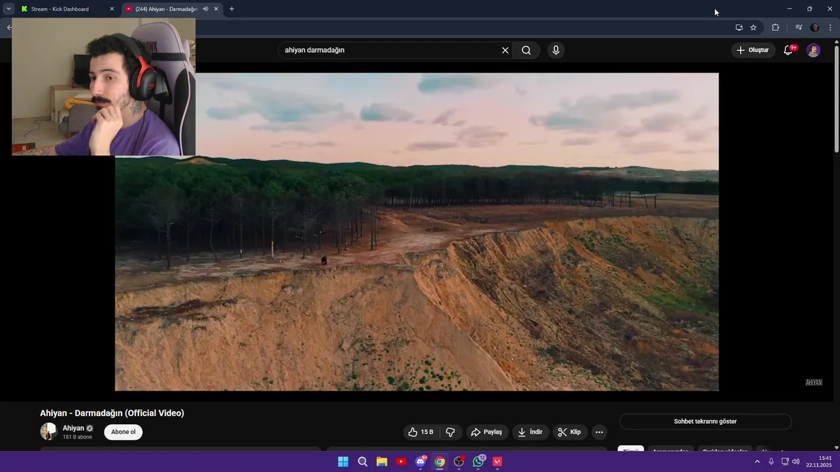Click the video title Ahiyan - Darmadağın (Official Video)
This screenshot has height=472, width=840.
click(x=112, y=413)
